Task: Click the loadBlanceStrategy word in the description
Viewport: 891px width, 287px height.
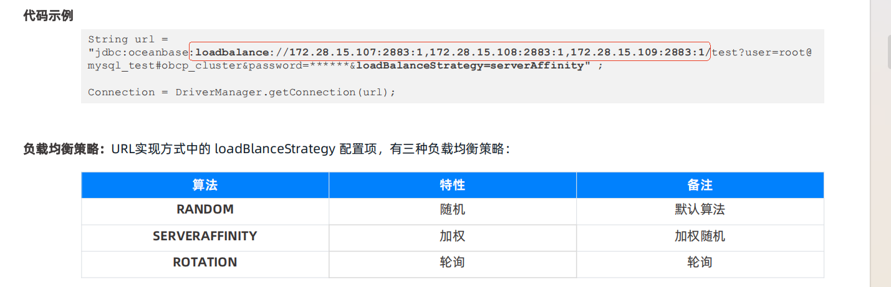Action: 274,149
